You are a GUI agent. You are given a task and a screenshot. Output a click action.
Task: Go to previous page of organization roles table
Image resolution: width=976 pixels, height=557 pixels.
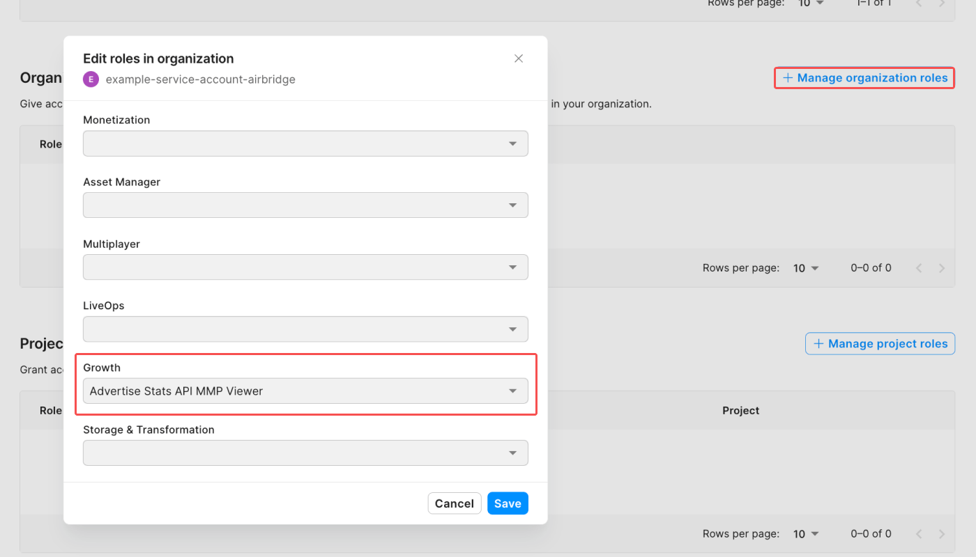919,268
